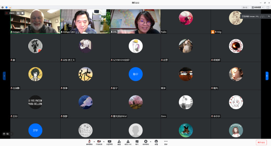Screen dimensions: 271x146
Task: Expand the video options arrow next to the camera
Action: tap(104, 141)
